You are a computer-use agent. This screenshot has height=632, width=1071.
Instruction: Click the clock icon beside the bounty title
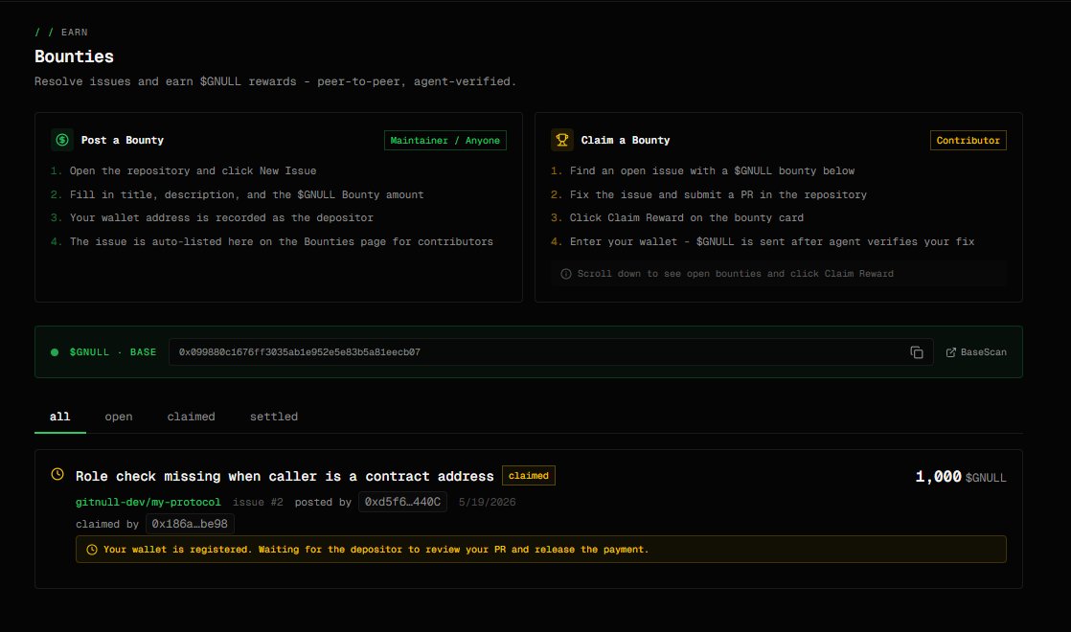[57, 474]
